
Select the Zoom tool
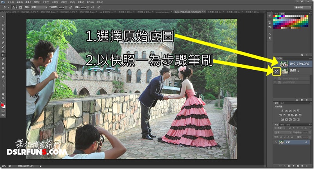(x=3, y=99)
